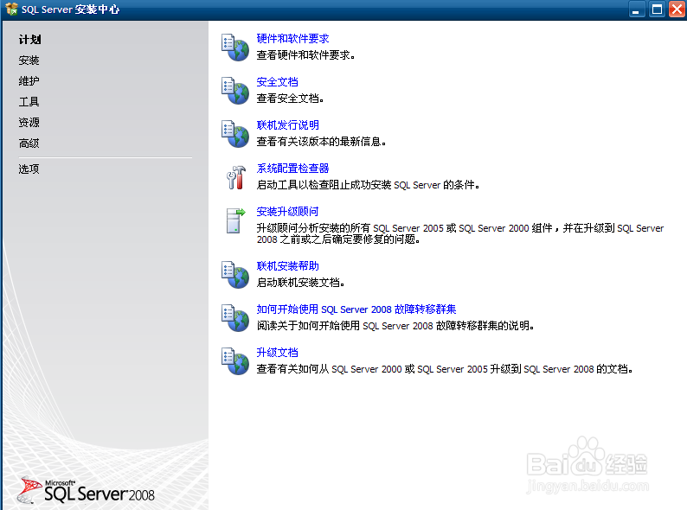687x510 pixels.
Task: Click the icon next to 升级文档
Action: (x=235, y=361)
